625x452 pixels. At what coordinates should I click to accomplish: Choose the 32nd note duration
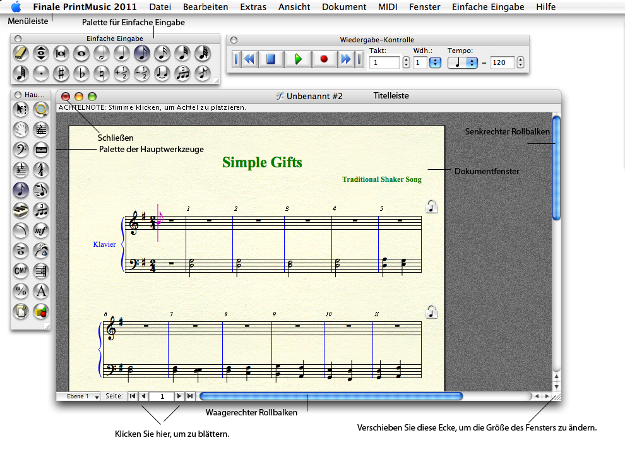182,54
